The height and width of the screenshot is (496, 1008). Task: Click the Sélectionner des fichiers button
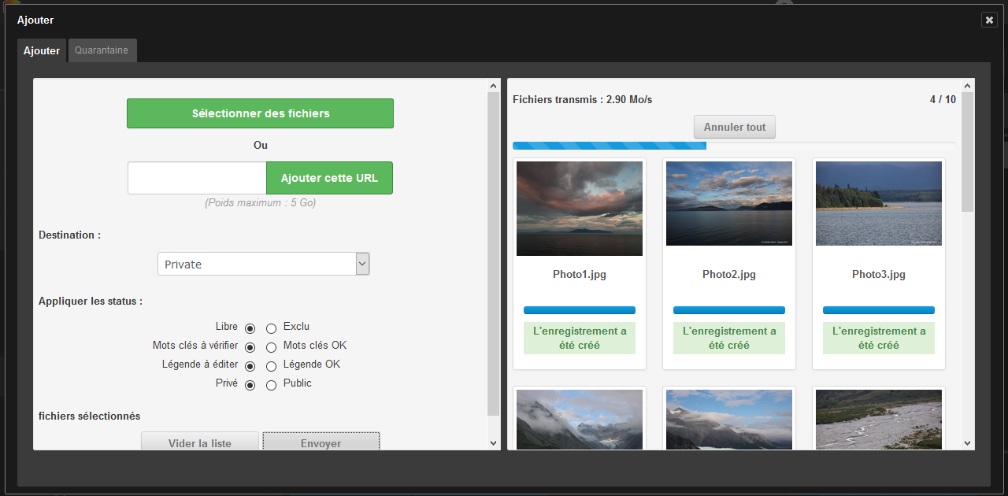(260, 113)
